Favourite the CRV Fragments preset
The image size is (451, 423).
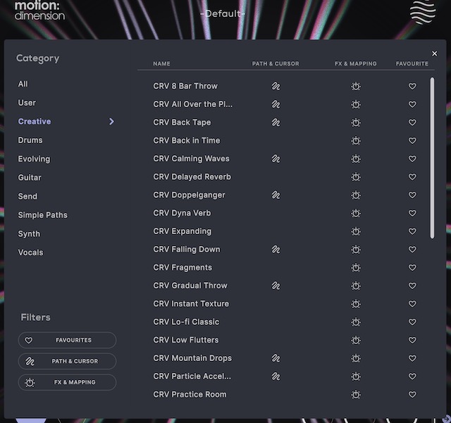412,268
